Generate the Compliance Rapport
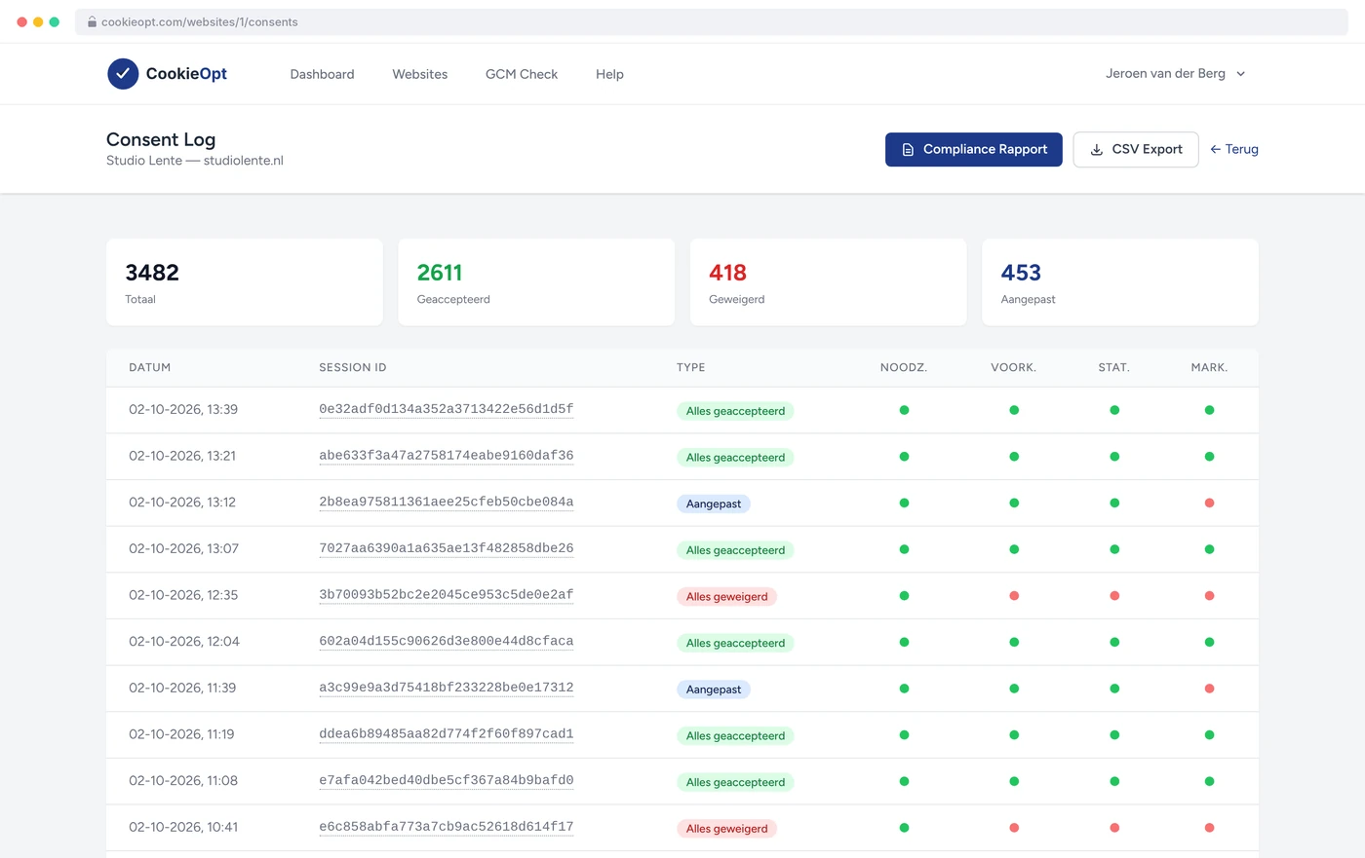Viewport: 1365px width, 858px height. click(x=974, y=150)
